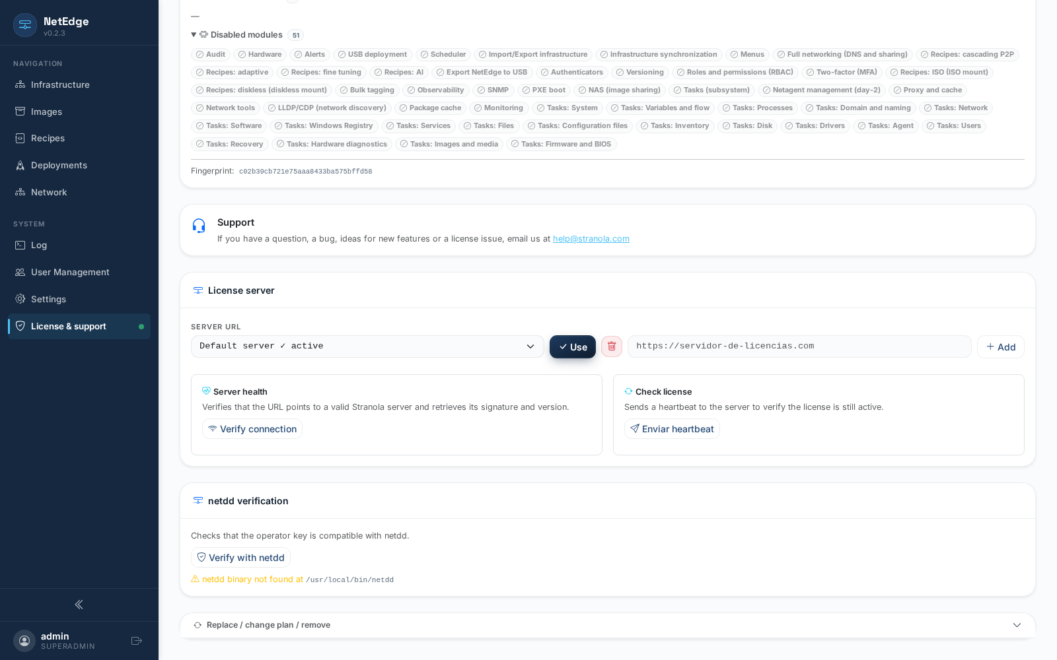Screen dimensions: 1057x660
Task: Click the Support headset icon
Action: click(x=199, y=226)
